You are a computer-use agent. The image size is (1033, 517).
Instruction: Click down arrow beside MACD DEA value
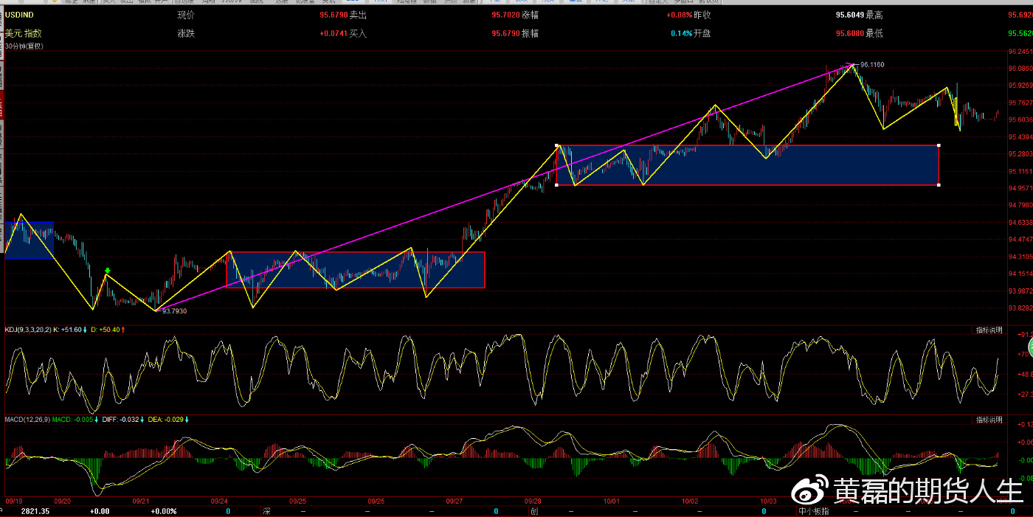187,420
